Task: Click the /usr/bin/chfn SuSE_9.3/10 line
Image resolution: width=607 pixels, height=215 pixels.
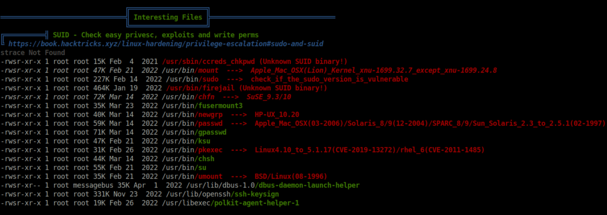Action: (146, 97)
